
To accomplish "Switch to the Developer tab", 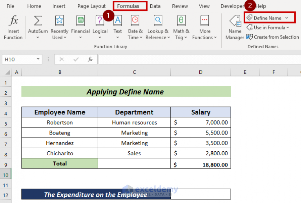I will [232, 6].
